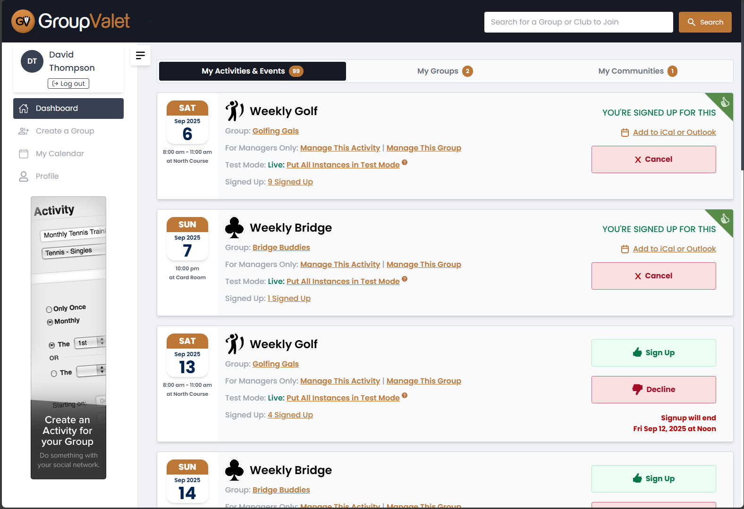Click the club icon for Sep 14 Weekly Bridge

(x=234, y=470)
